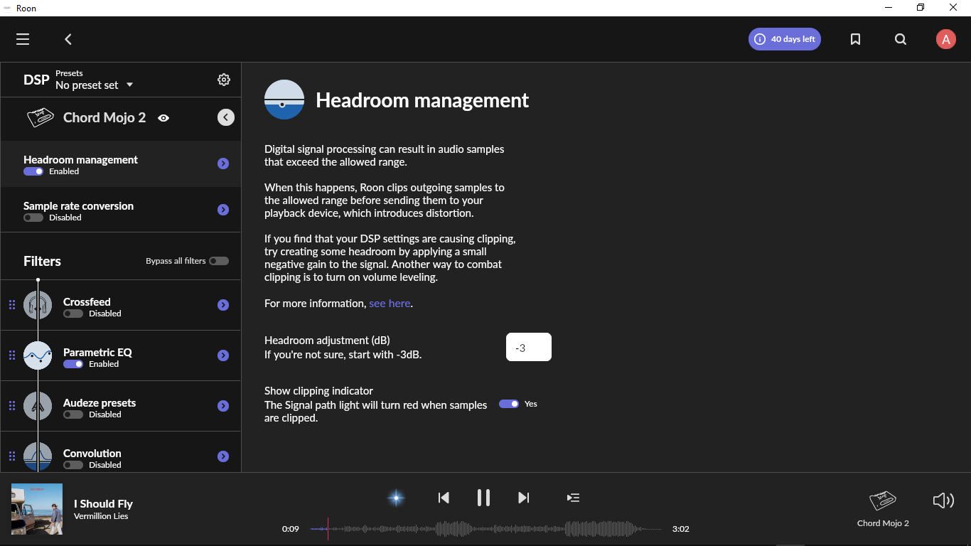Expand Parametric EQ settings arrow
Screen dimensions: 971x546
coord(223,355)
